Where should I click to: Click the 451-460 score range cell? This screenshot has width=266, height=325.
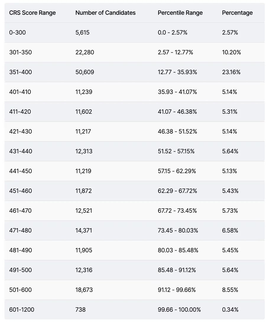click(20, 191)
